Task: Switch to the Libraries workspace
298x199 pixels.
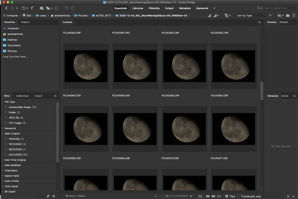Action: 138,8
